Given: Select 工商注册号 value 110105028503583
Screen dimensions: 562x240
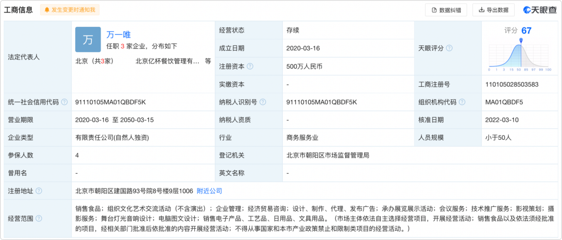Looking at the screenshot, I should pyautogui.click(x=512, y=84).
